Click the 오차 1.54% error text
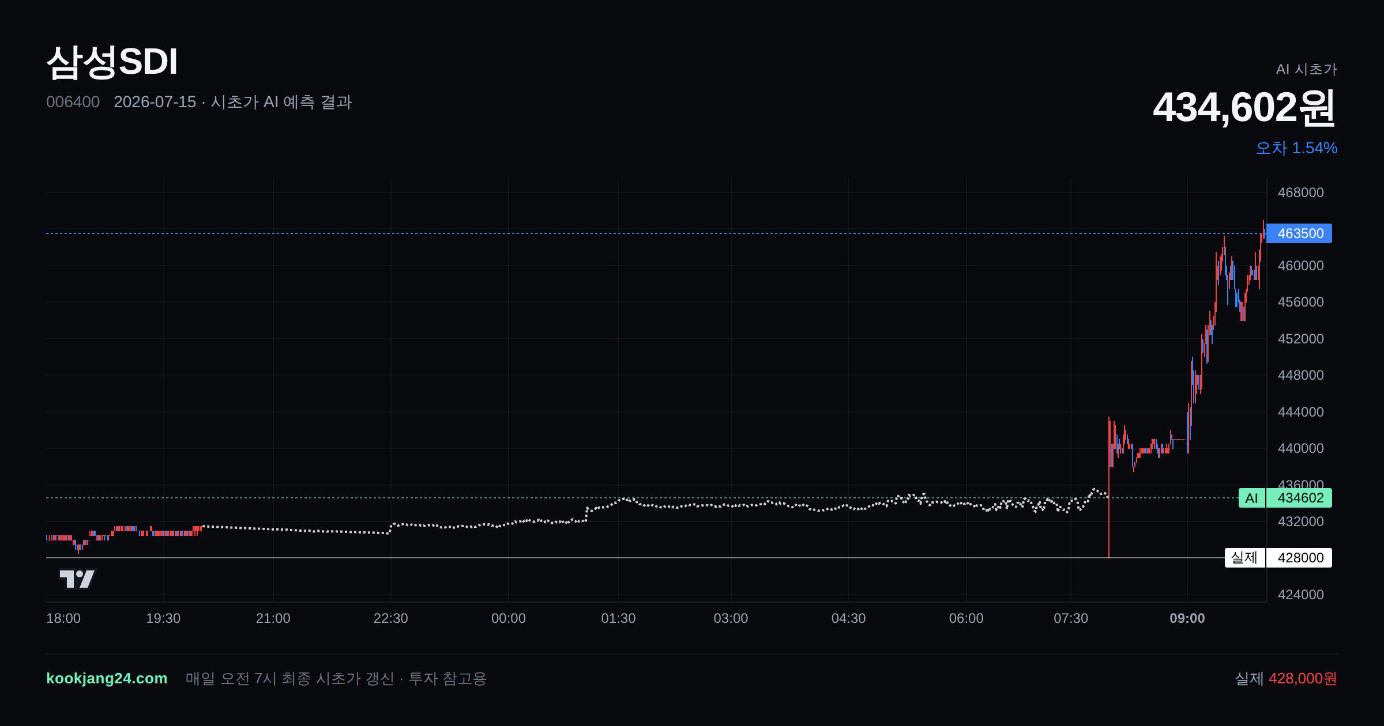Screen dimensions: 1384x726 click(x=1296, y=148)
